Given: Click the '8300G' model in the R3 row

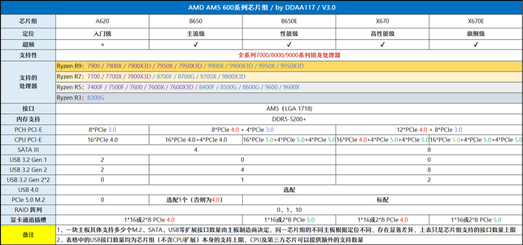Looking at the screenshot, I should click(95, 98).
